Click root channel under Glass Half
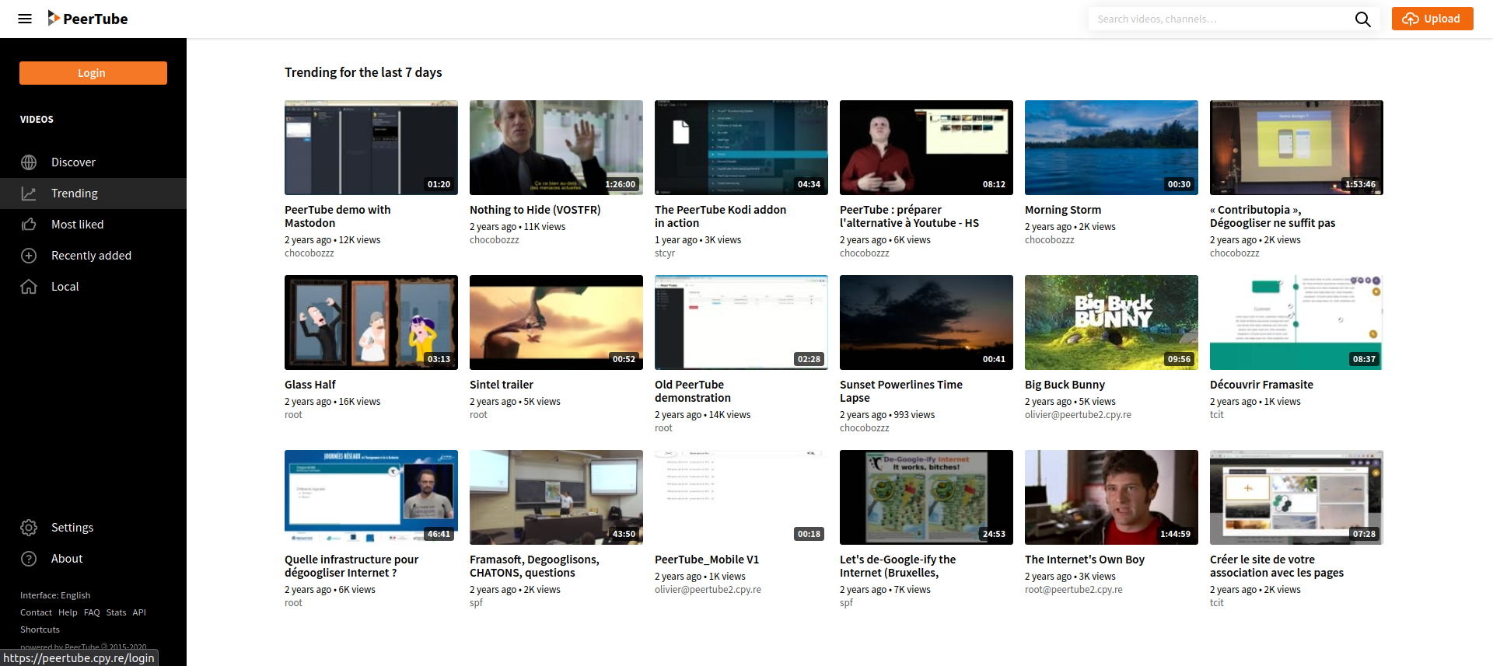The width and height of the screenshot is (1493, 666). [x=293, y=415]
